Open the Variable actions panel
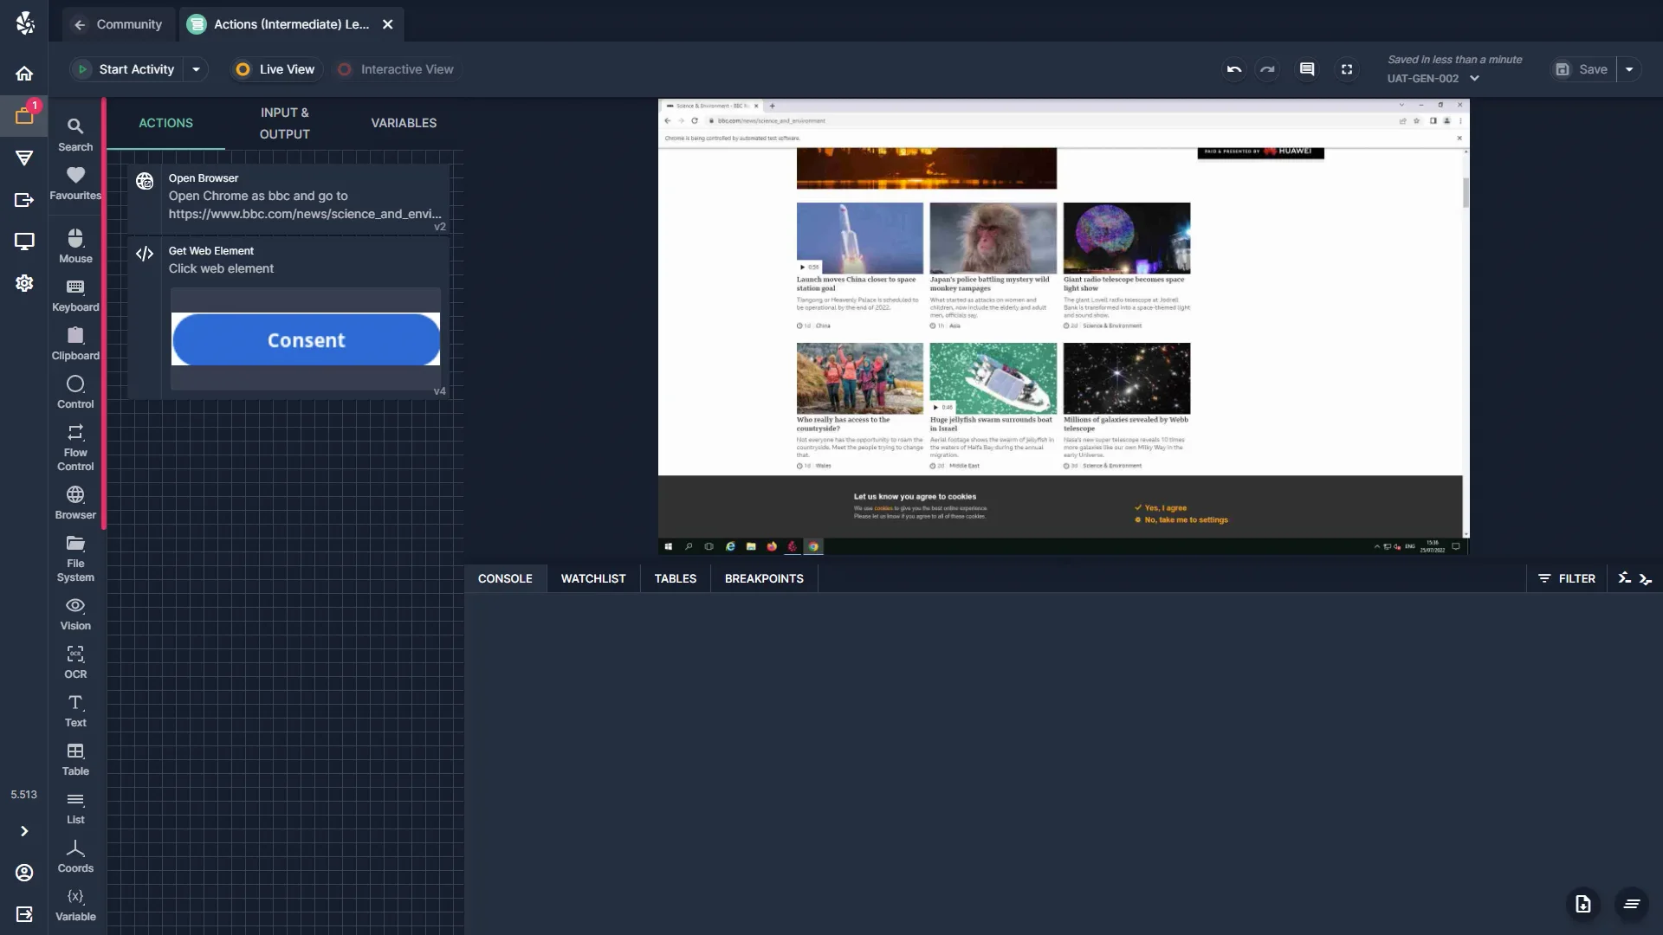This screenshot has width=1663, height=935. click(75, 904)
